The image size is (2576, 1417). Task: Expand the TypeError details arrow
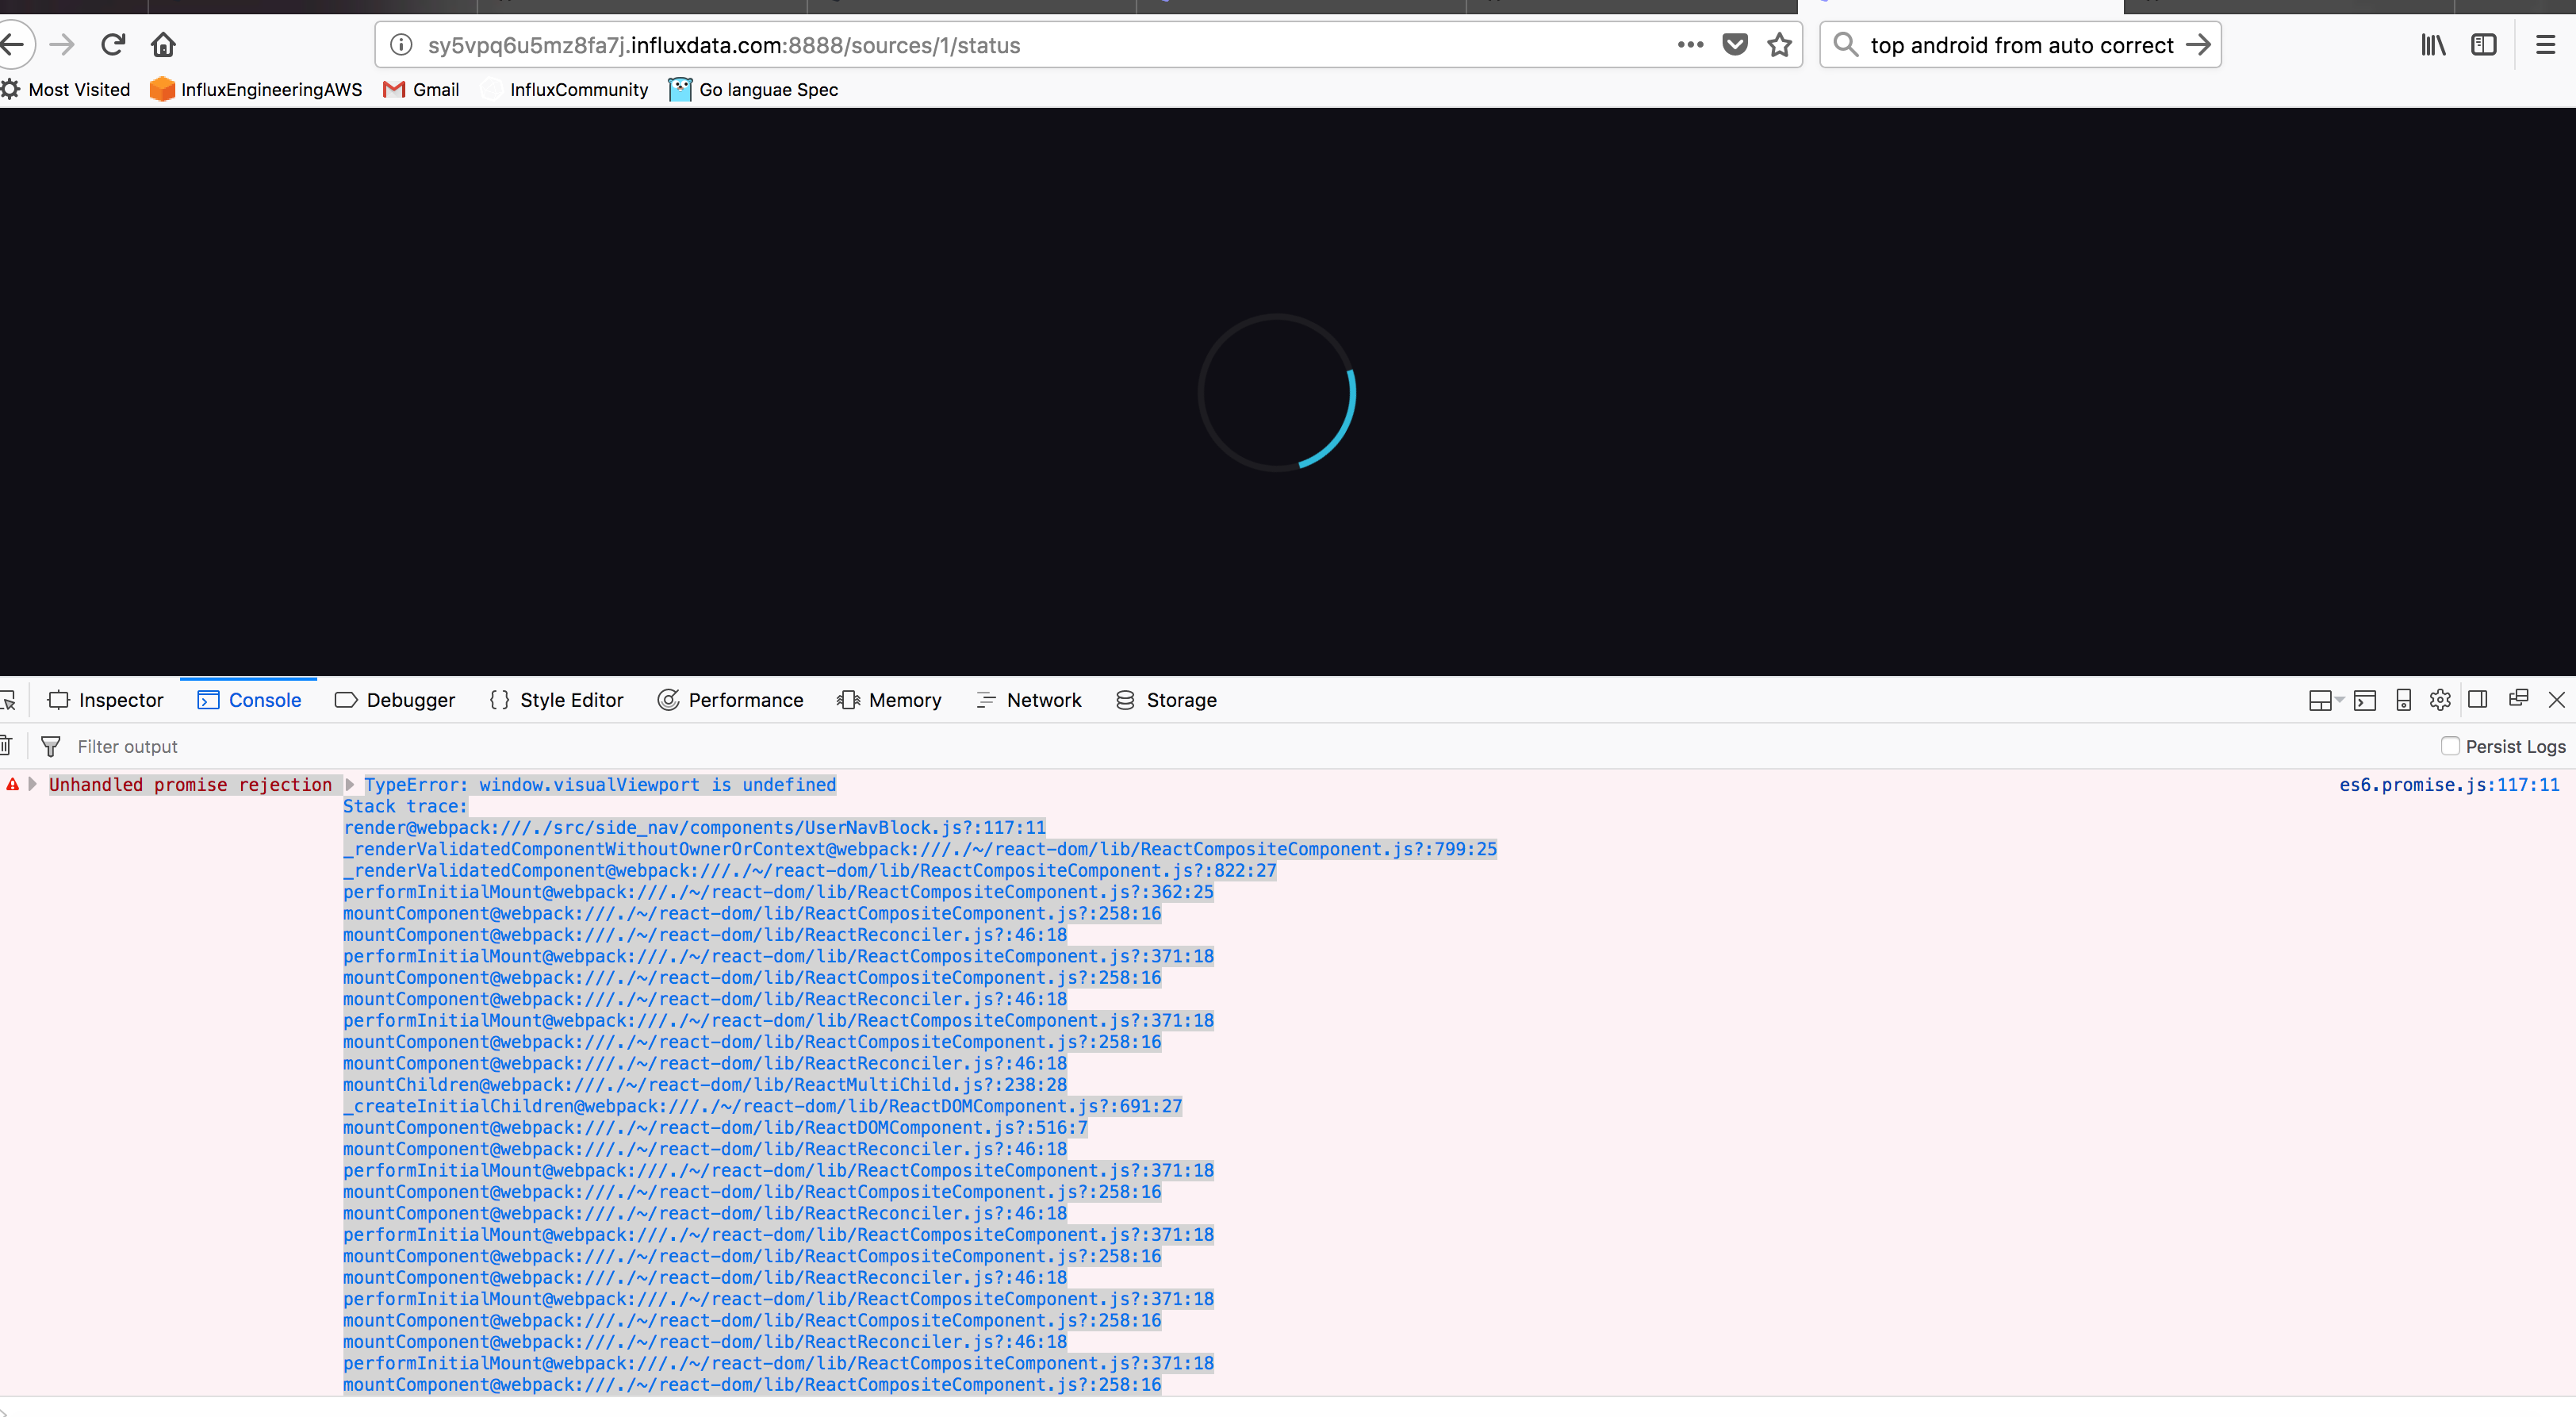coord(351,785)
